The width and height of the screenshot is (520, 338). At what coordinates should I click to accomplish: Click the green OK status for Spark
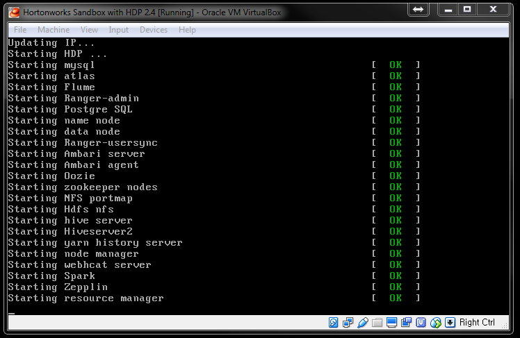coord(396,276)
